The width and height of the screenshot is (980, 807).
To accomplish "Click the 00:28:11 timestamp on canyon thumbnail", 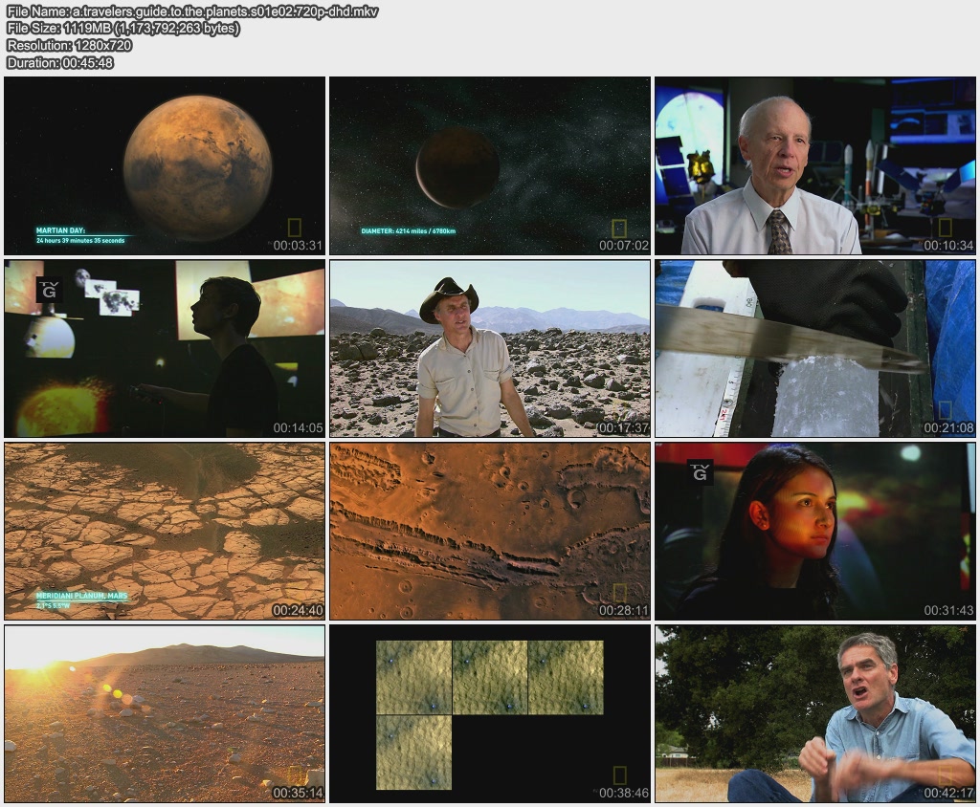I will tap(623, 610).
